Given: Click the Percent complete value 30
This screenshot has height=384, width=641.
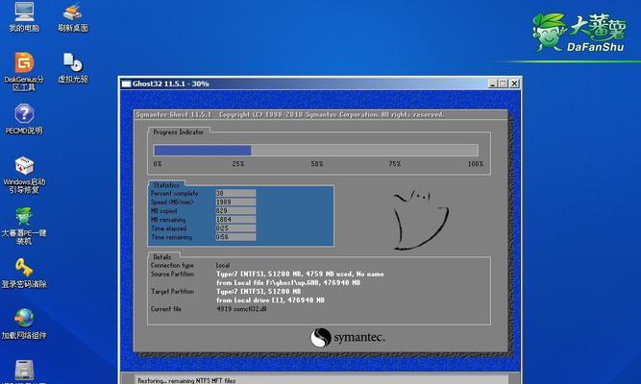Looking at the screenshot, I should coord(235,193).
